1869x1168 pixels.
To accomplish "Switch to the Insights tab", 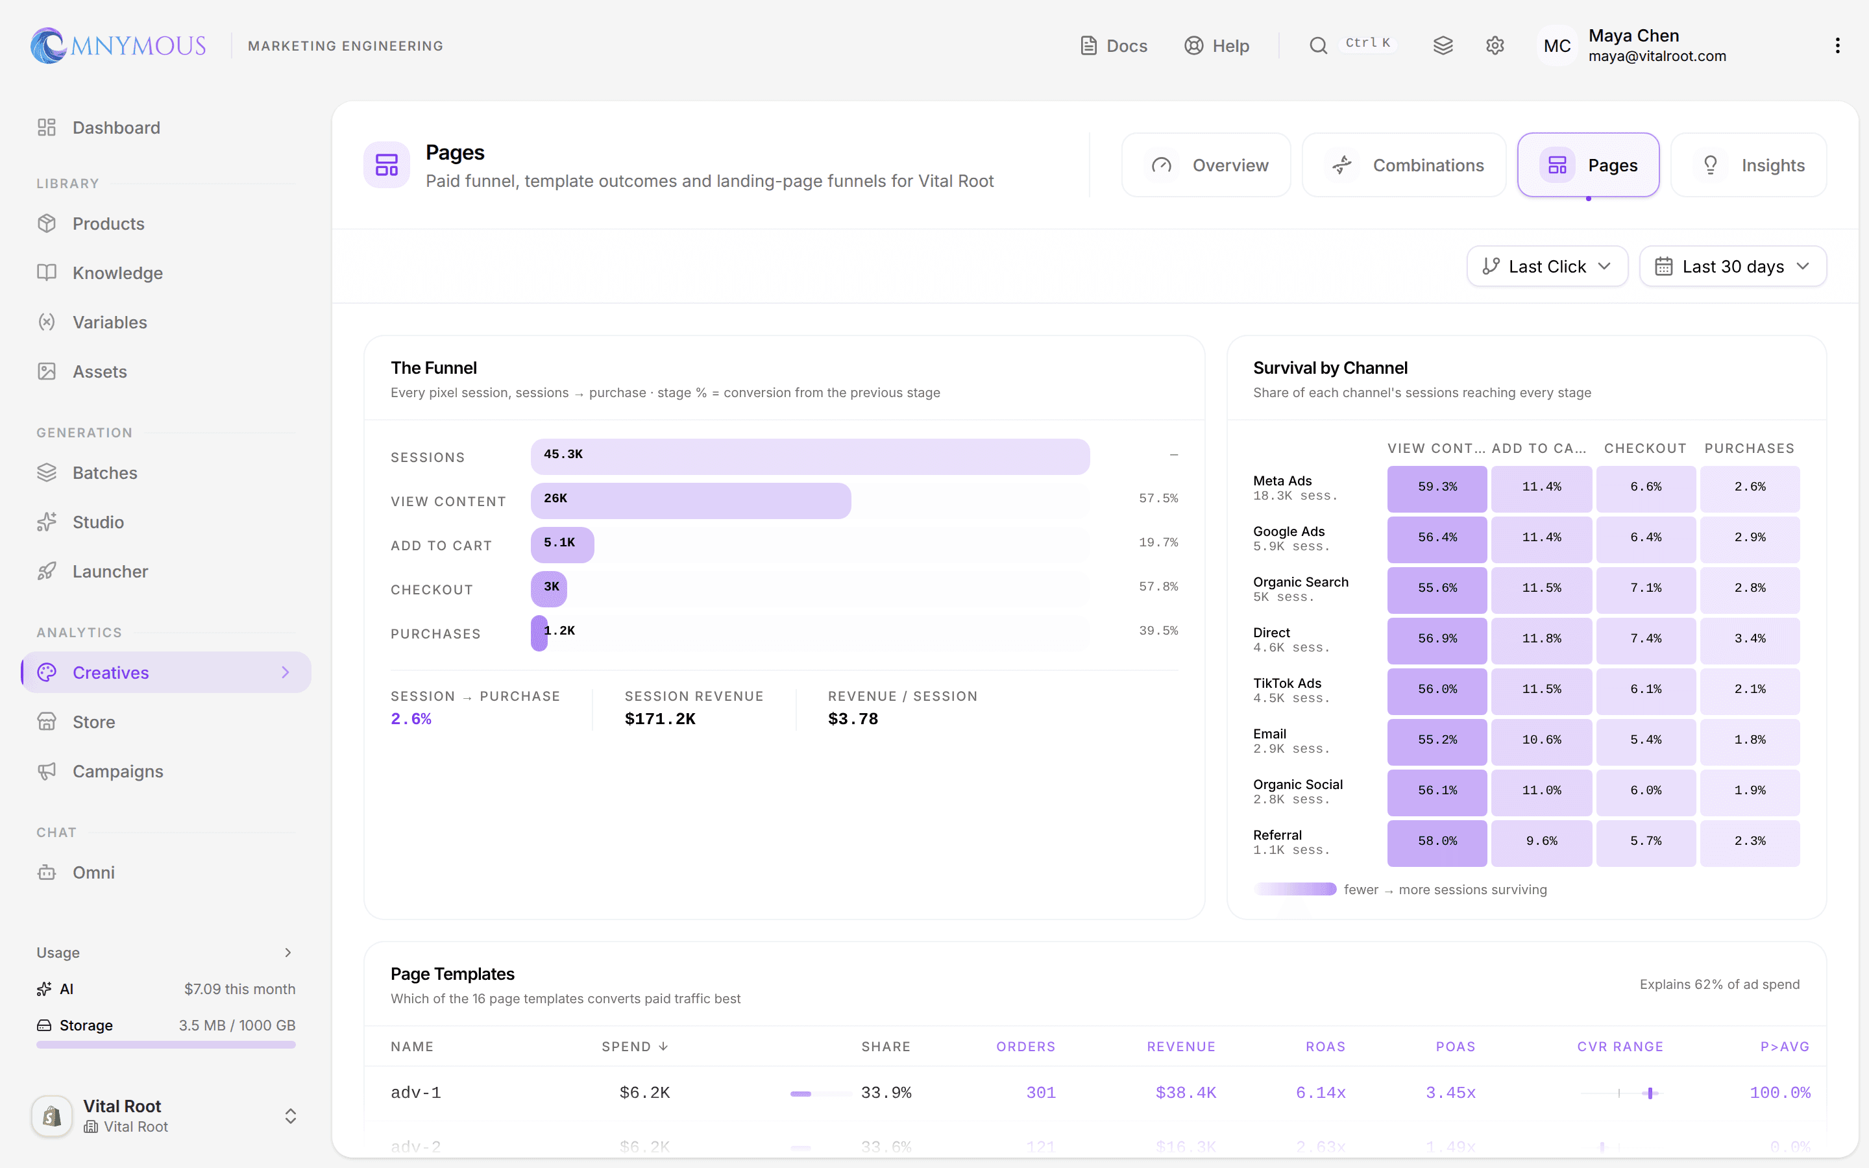I will (x=1748, y=165).
